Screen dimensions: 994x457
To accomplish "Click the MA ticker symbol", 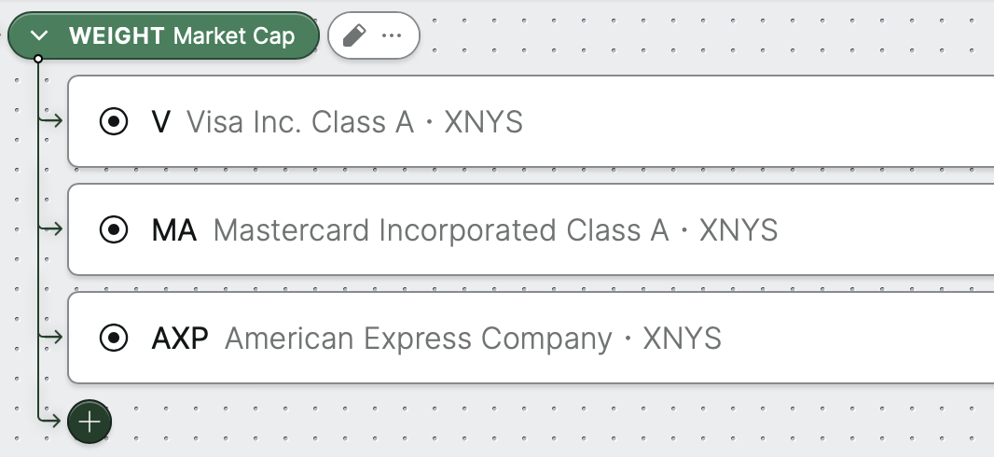I will [174, 230].
